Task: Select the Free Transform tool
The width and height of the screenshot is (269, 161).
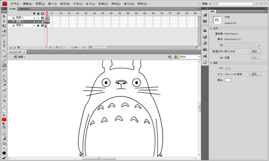Action: [x=4, y=26]
